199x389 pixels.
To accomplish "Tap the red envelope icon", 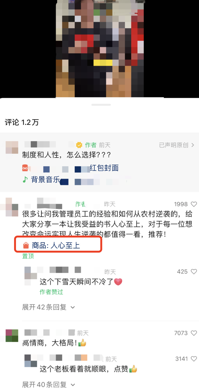I will [25, 168].
